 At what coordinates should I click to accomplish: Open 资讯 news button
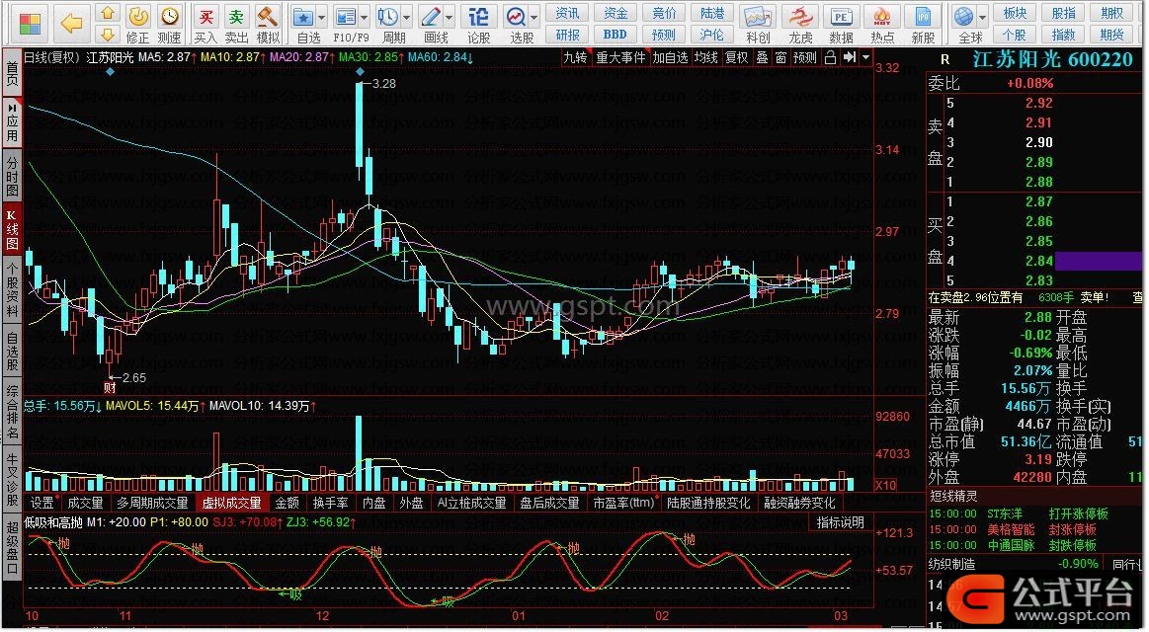coord(567,13)
